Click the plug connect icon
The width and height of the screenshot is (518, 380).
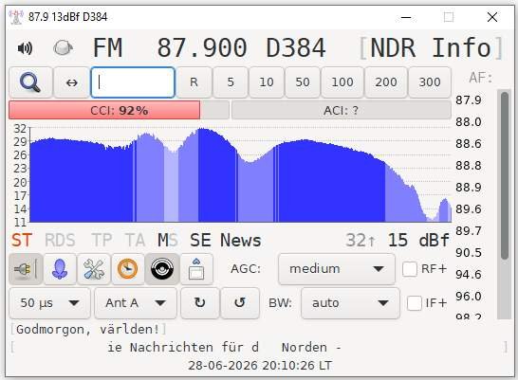[26, 269]
